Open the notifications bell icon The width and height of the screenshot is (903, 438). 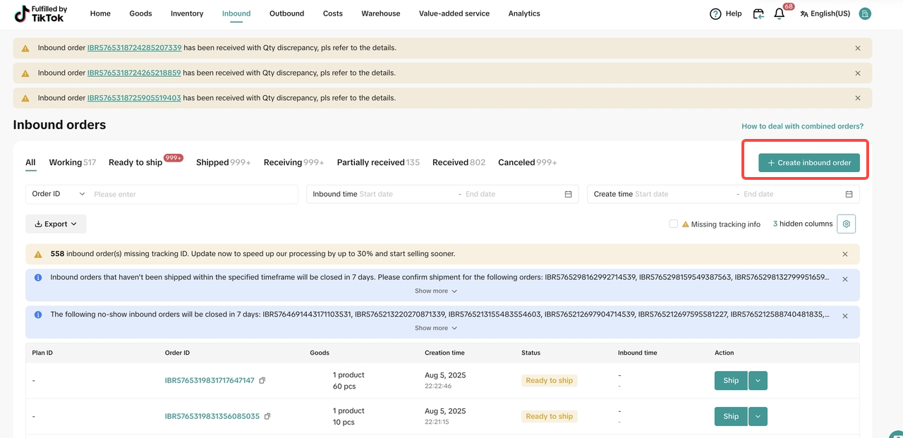tap(780, 13)
